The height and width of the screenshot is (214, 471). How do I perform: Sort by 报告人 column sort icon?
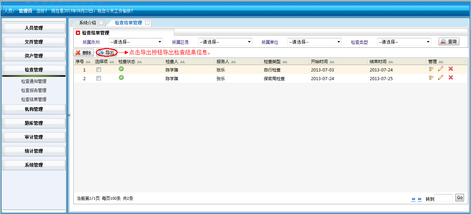pyautogui.click(x=233, y=62)
